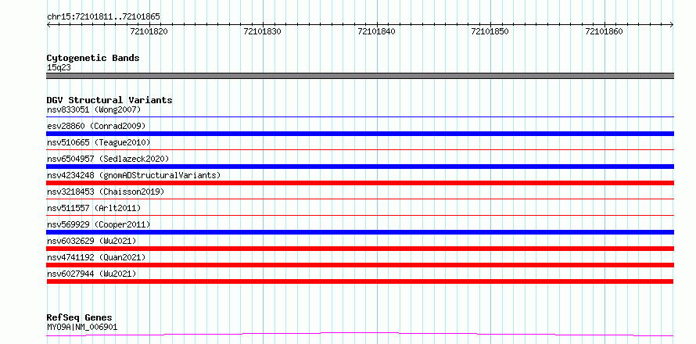Click the thick blue esv28860 feature bar

tap(360, 134)
